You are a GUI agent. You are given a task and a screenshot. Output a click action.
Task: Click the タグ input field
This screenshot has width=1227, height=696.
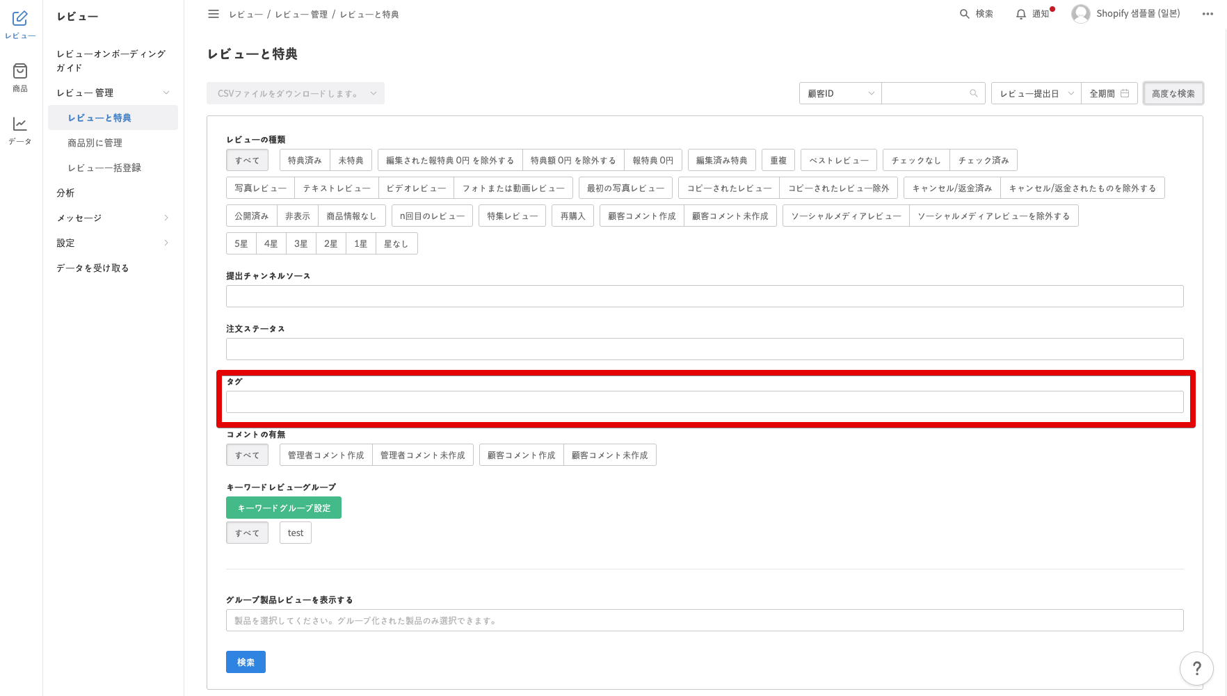[x=704, y=402]
